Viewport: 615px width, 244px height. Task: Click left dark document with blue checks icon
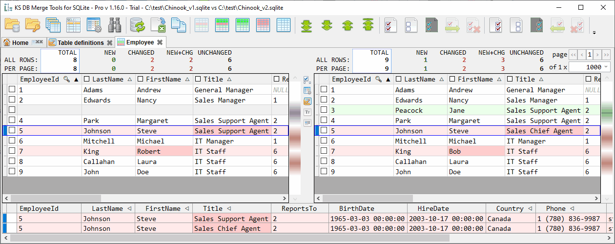(x=431, y=25)
